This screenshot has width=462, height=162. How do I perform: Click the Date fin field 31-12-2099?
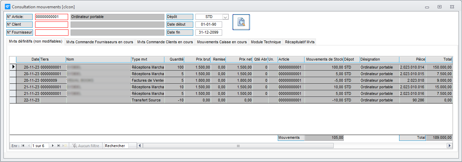pos(209,33)
